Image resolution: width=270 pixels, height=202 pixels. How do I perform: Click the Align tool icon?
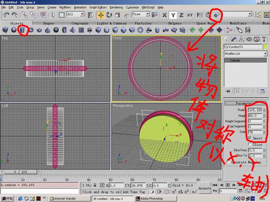[216, 15]
